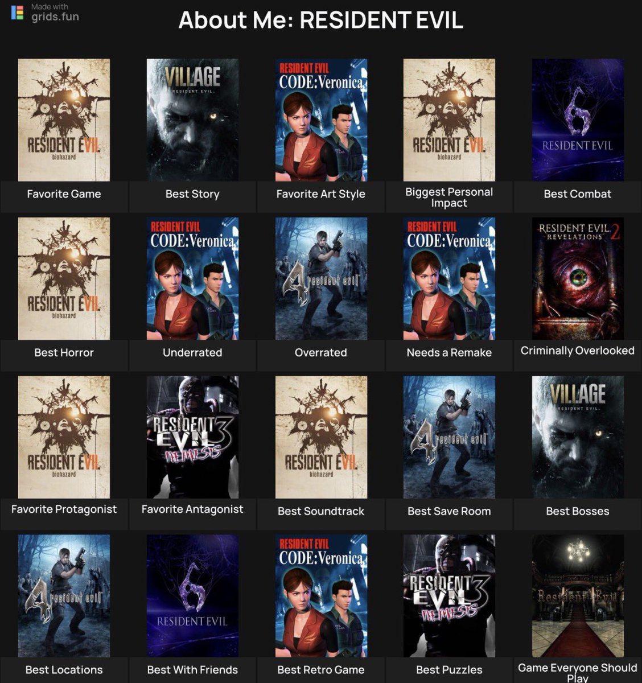642x683 pixels.
Task: Click the Favorite Game label
Action: (64, 194)
